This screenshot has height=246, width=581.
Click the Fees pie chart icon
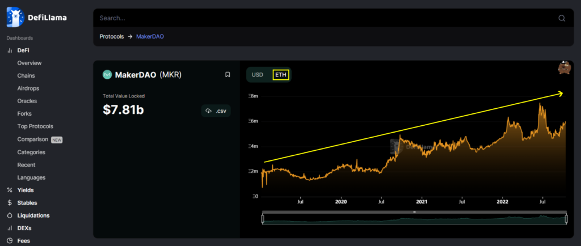tap(10, 241)
